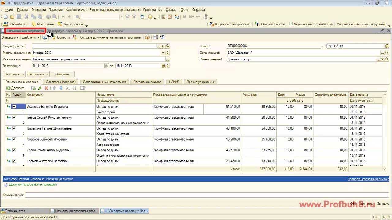Click the move row down arrow icon

pyautogui.click(x=61, y=88)
